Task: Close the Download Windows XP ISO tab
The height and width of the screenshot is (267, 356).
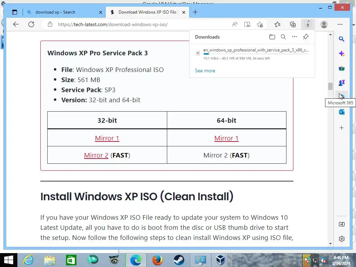Action: click(184, 12)
